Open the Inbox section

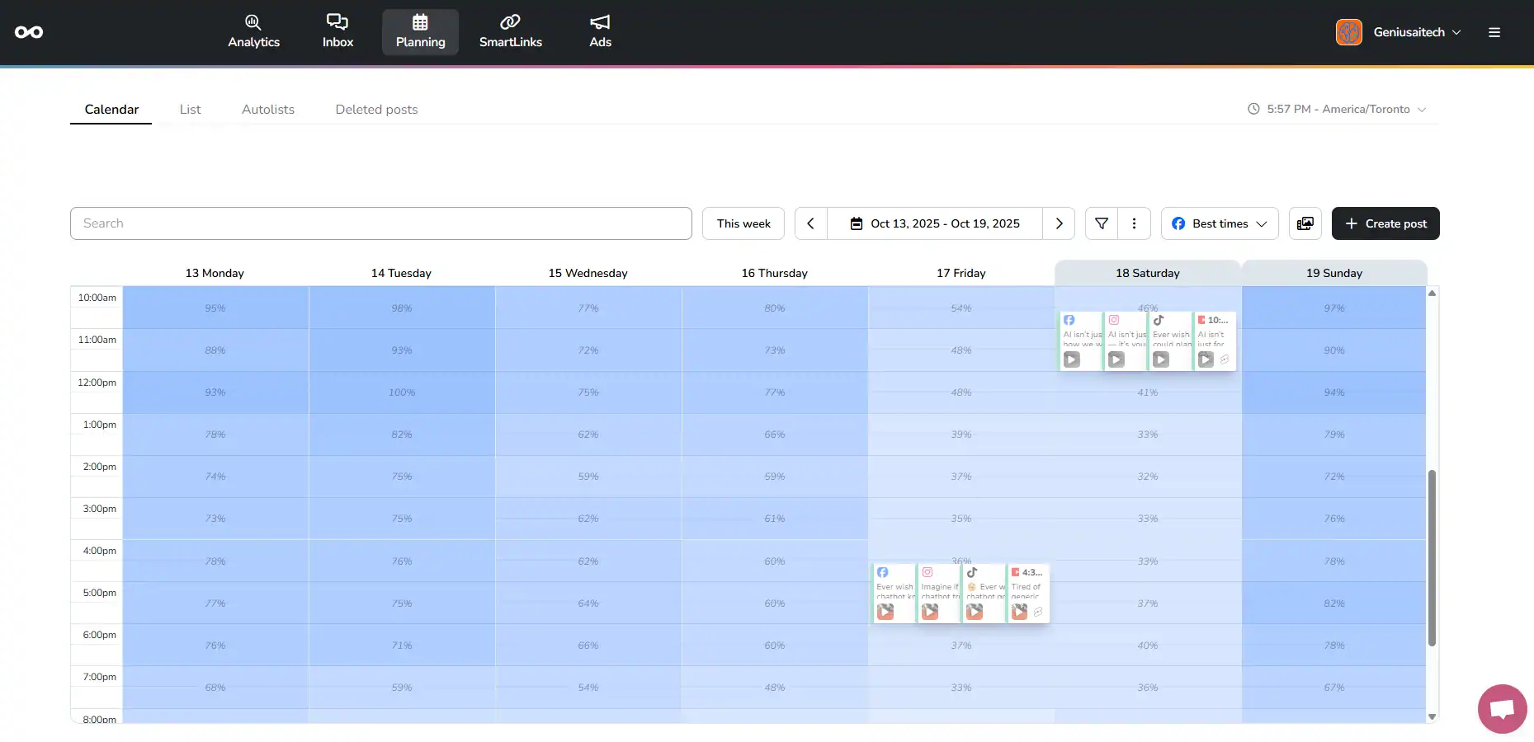coord(337,31)
